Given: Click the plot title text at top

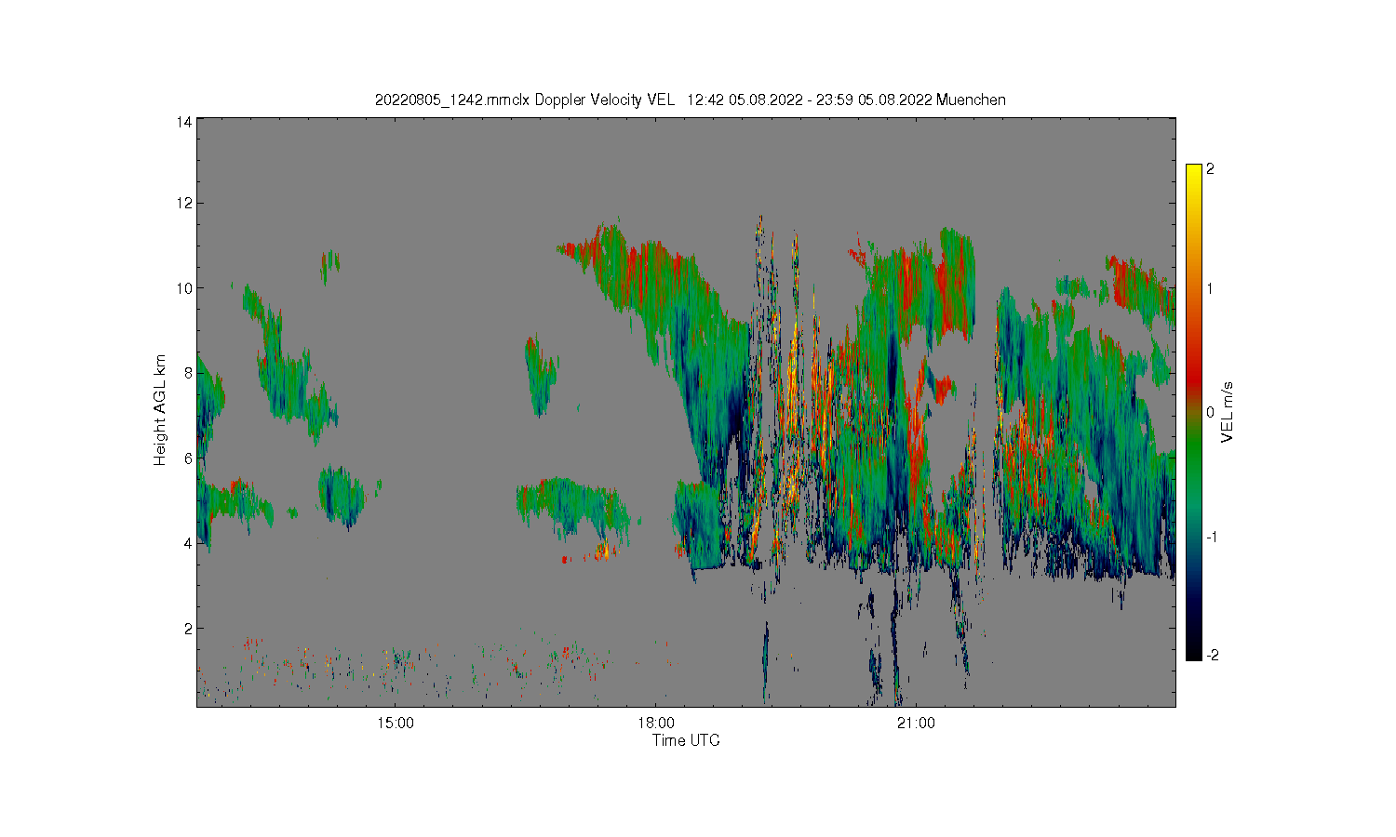Looking at the screenshot, I should click(690, 100).
